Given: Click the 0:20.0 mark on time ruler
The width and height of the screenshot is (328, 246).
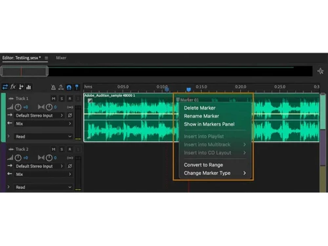Looking at the screenshot, I should click(241, 87).
